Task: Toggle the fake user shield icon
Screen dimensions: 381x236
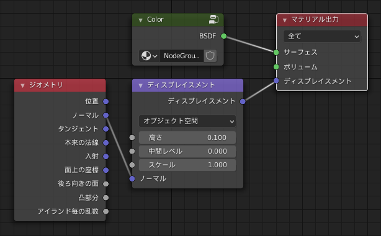Action: click(210, 56)
